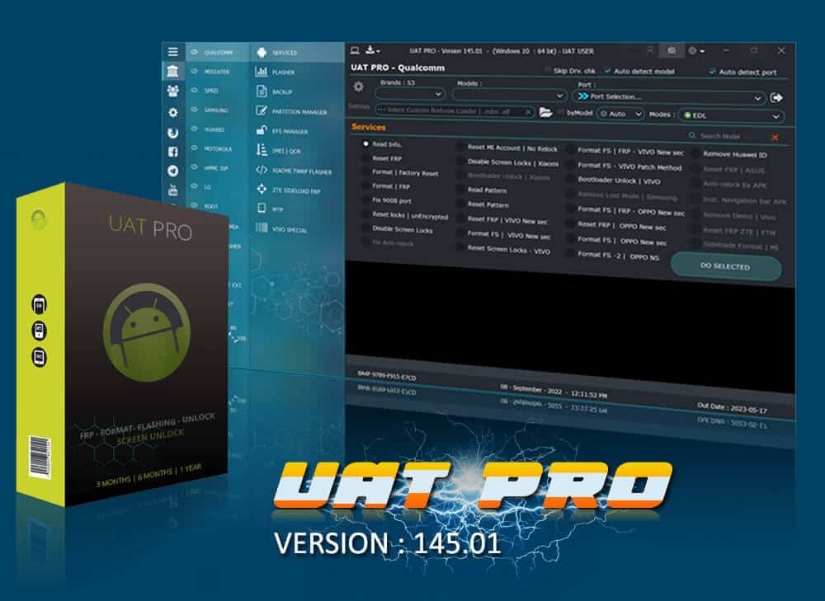Screen dimensions: 825x601
Task: Expand title bar settings gear dropdown arrow
Action: click(702, 52)
